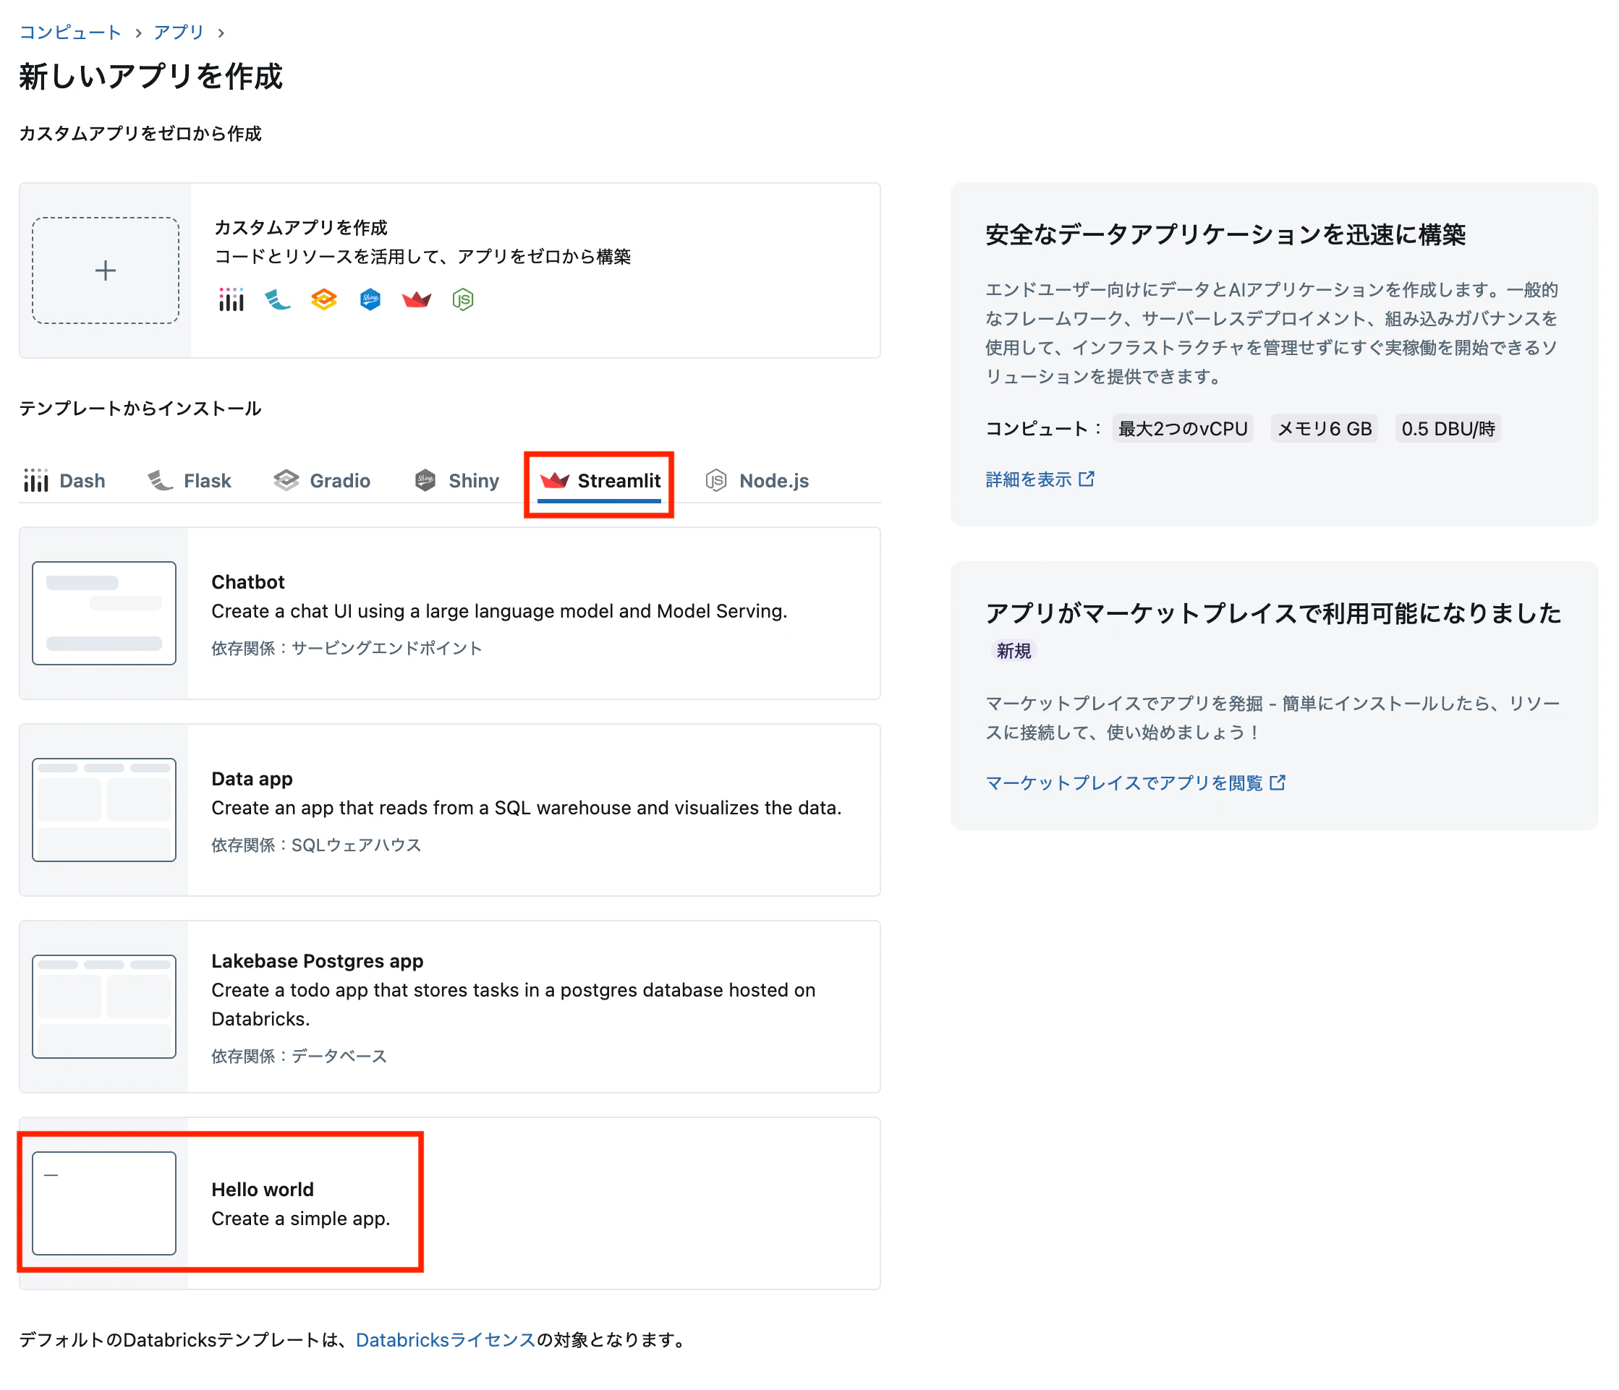This screenshot has height=1390, width=1619.
Task: Click the Dash icon in custom app card
Action: pyautogui.click(x=231, y=299)
